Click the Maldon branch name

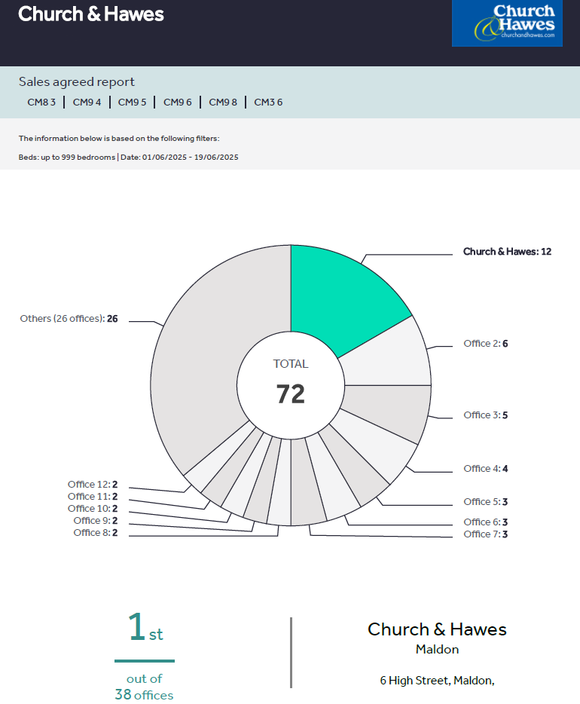(x=437, y=649)
